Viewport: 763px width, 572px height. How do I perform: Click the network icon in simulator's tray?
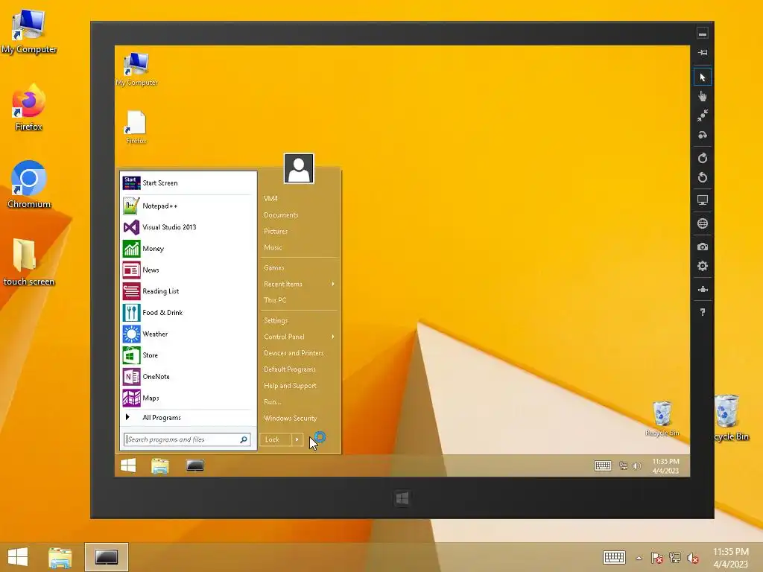coord(624,466)
